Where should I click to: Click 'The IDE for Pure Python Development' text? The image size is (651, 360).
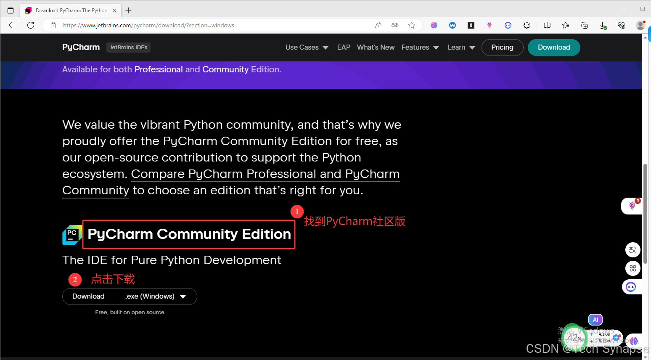click(x=172, y=260)
